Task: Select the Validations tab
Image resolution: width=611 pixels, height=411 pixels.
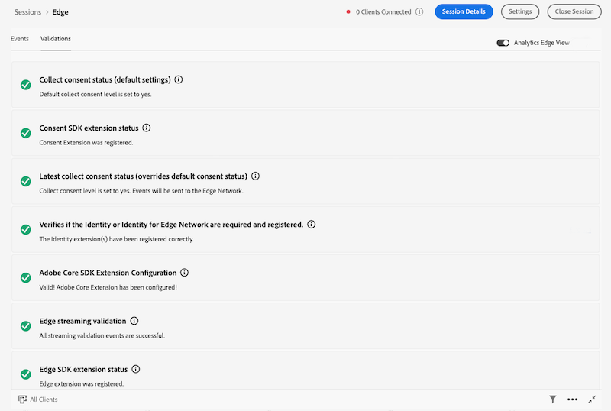Action: click(x=56, y=38)
